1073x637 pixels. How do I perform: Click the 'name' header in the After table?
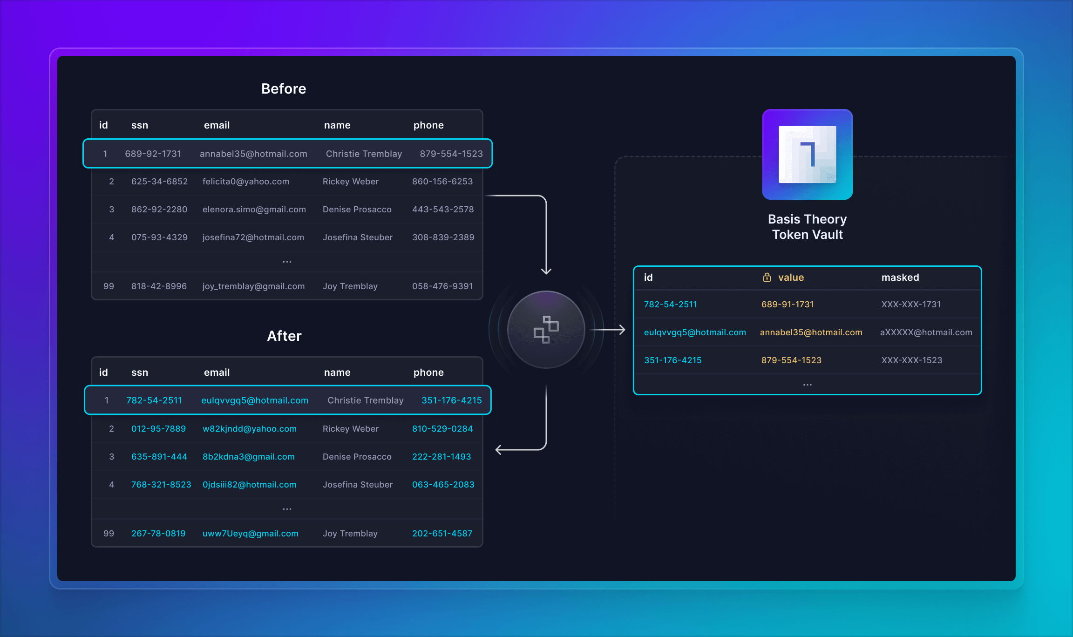click(x=337, y=373)
